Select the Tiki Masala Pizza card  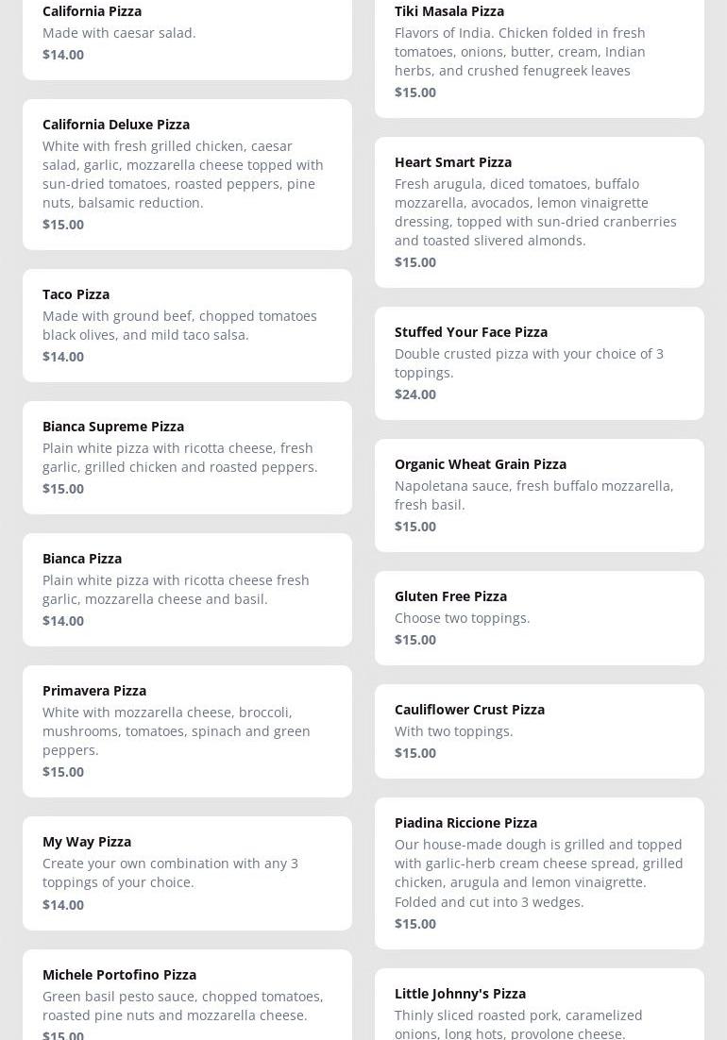coord(539,52)
